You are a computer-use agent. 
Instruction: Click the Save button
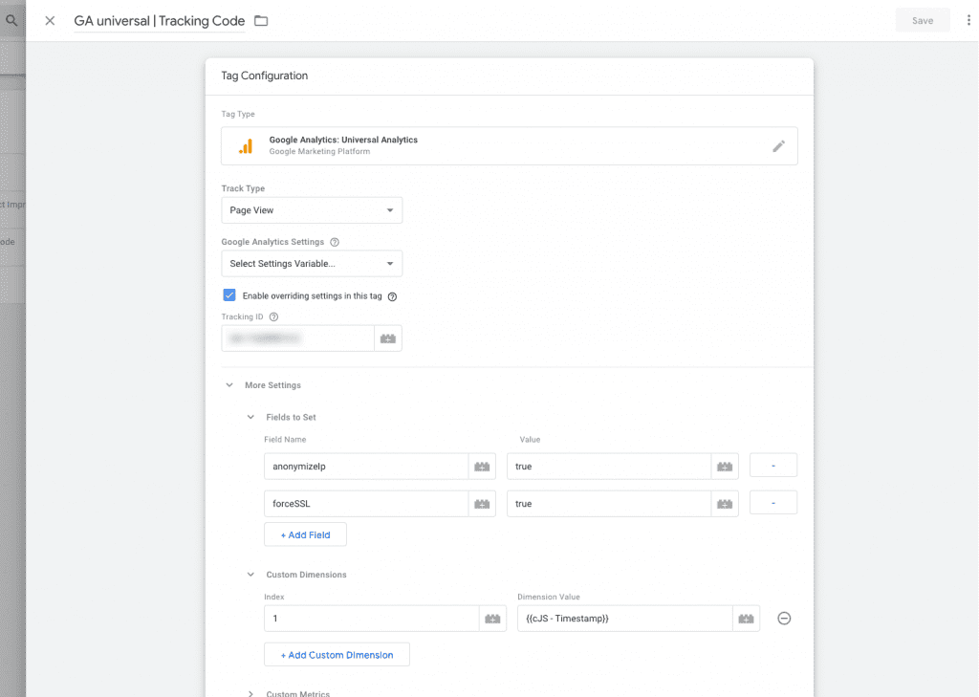tap(923, 21)
